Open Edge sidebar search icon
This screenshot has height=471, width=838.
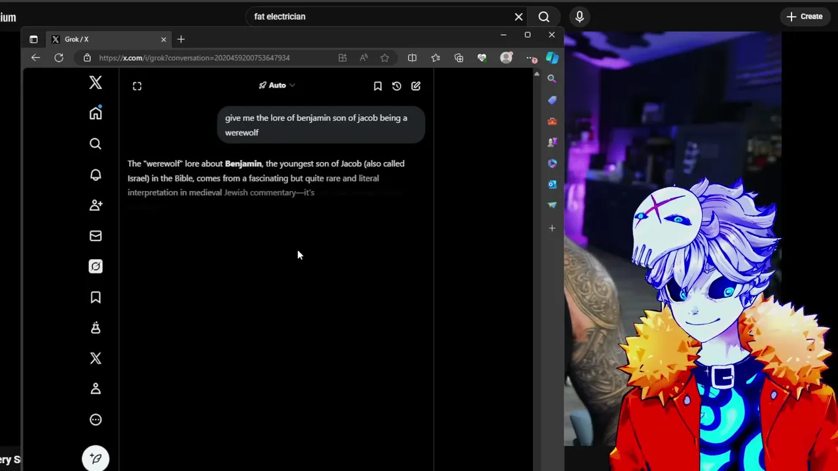[x=552, y=78]
